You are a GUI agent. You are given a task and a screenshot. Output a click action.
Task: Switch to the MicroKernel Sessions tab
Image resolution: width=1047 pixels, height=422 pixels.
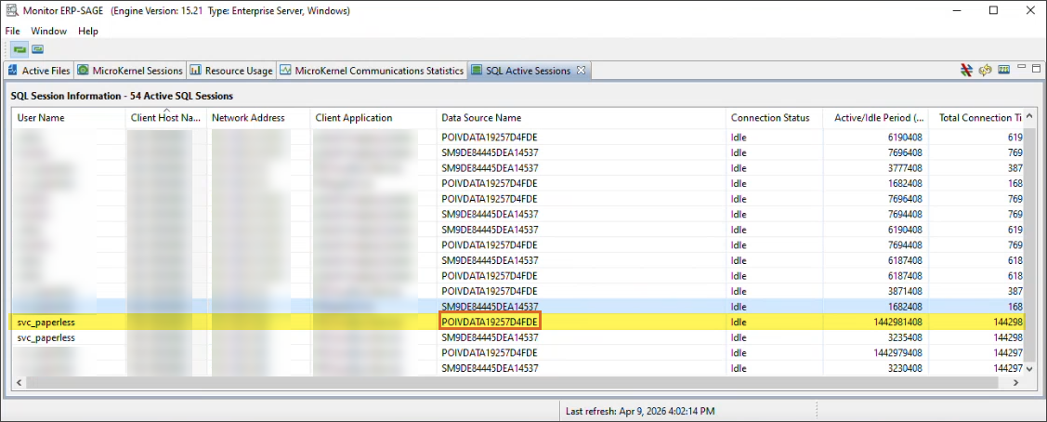point(129,70)
